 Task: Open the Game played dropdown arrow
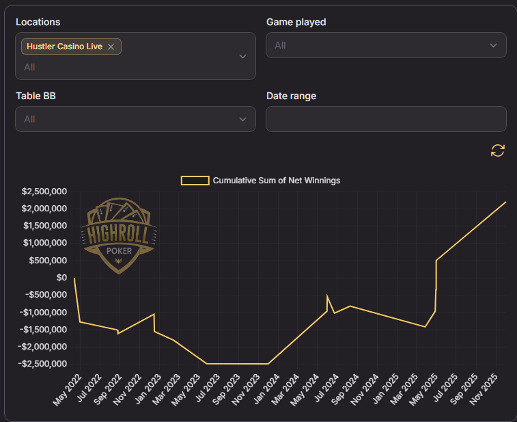[493, 45]
